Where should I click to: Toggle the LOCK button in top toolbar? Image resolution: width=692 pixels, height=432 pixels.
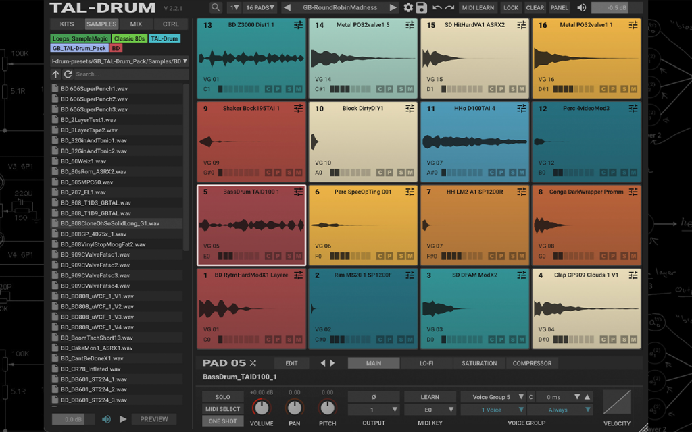pyautogui.click(x=511, y=7)
